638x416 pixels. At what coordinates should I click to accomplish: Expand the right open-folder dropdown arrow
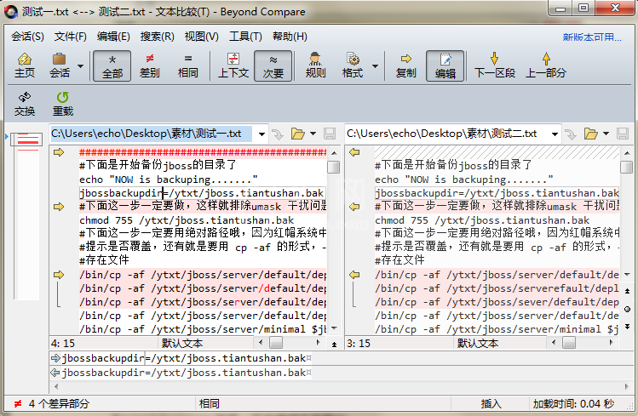click(606, 134)
